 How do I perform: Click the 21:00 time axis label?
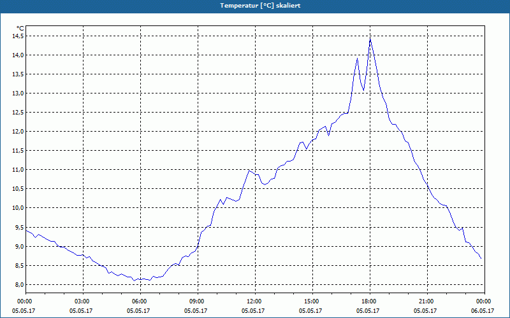pyautogui.click(x=427, y=301)
